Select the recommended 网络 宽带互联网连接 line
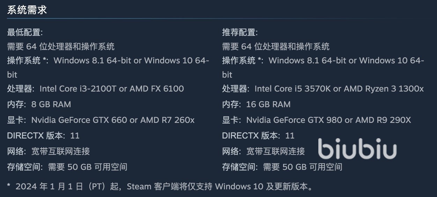 coord(264,151)
